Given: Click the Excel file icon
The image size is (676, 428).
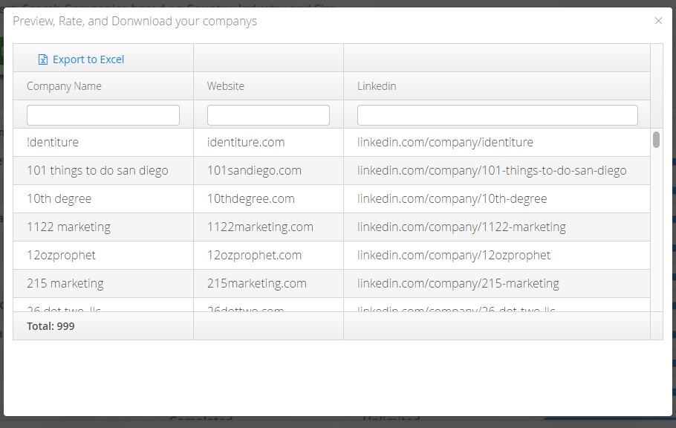Looking at the screenshot, I should tap(42, 59).
